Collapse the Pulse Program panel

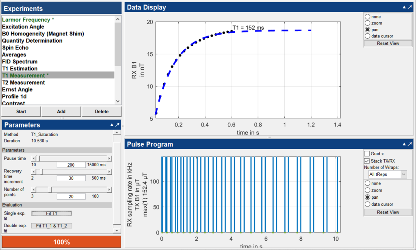click(x=404, y=144)
